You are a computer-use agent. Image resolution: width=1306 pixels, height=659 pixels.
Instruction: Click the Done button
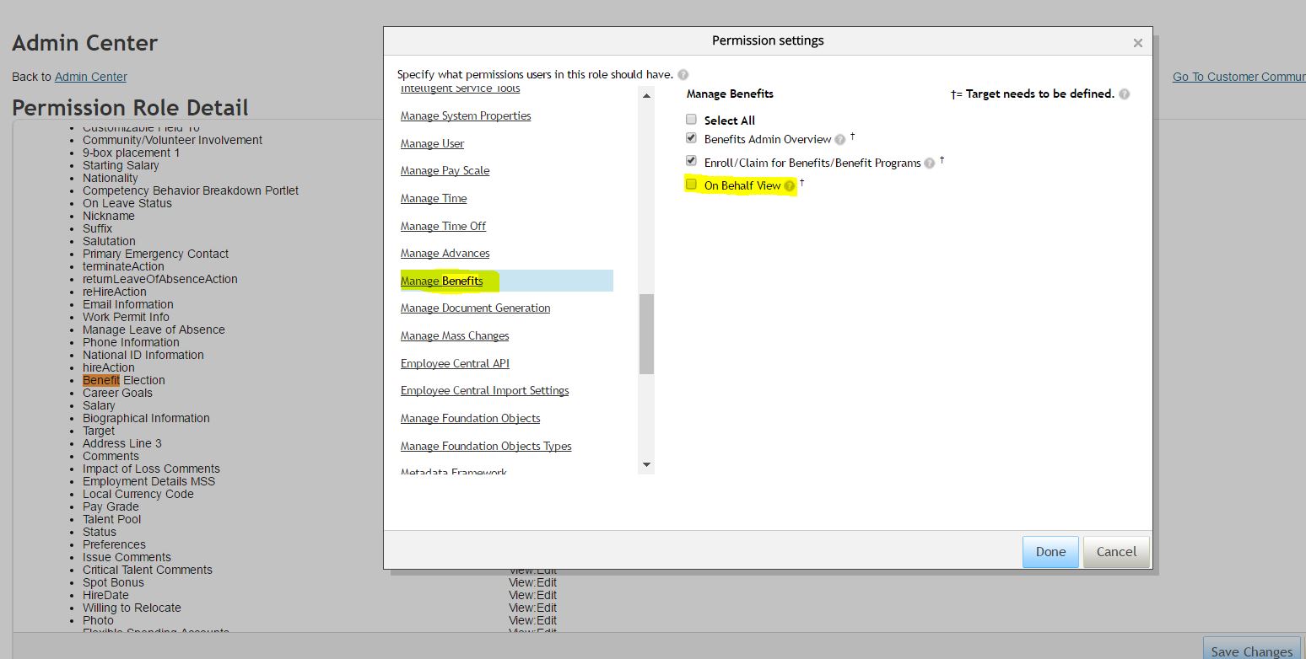click(1050, 552)
